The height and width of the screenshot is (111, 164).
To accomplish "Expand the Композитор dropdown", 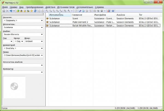I will 42,72.
